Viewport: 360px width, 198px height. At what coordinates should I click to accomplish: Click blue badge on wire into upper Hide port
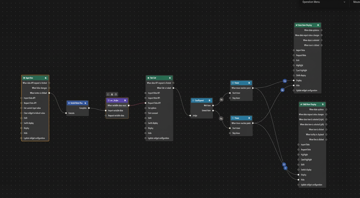[x=282, y=90]
